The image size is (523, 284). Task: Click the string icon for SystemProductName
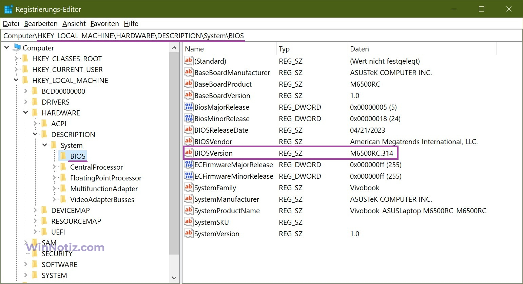(x=189, y=211)
